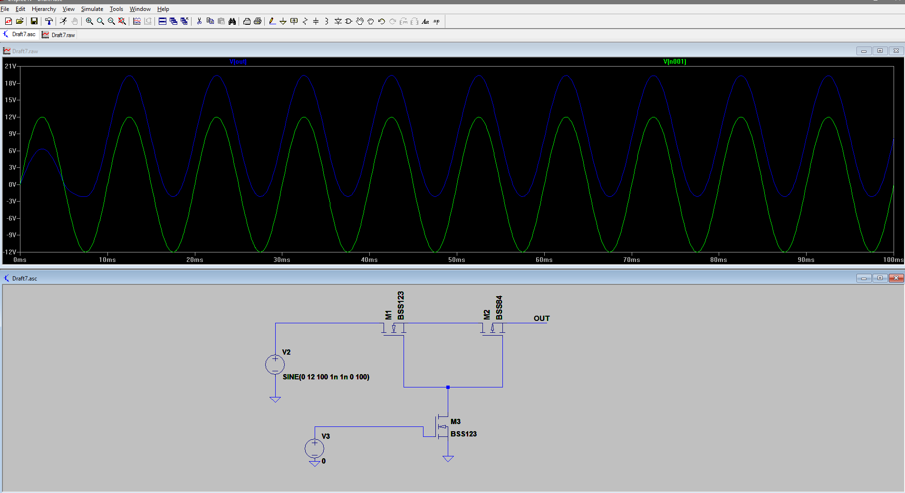
Task: Click the V(n001) trace label
Action: 674,61
